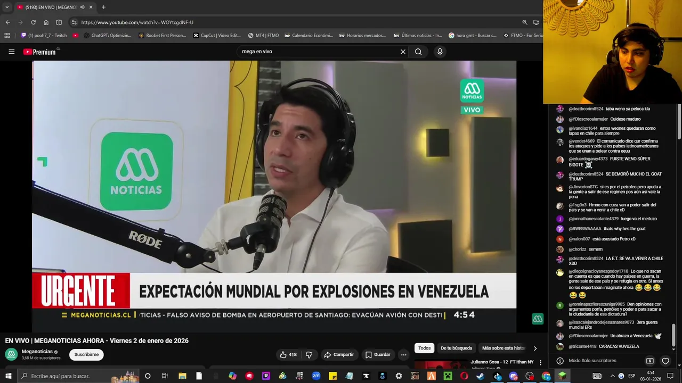682x383 pixels.
Task: Click the Meganoticias logo chat overlay icon
Action: pyautogui.click(x=538, y=319)
